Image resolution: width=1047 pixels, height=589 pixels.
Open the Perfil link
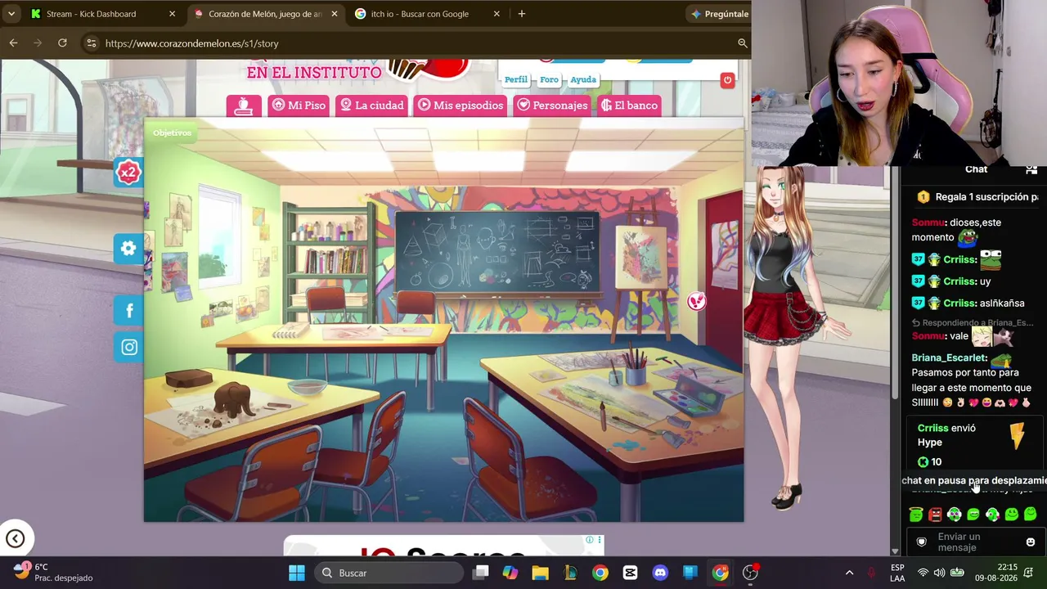click(516, 79)
